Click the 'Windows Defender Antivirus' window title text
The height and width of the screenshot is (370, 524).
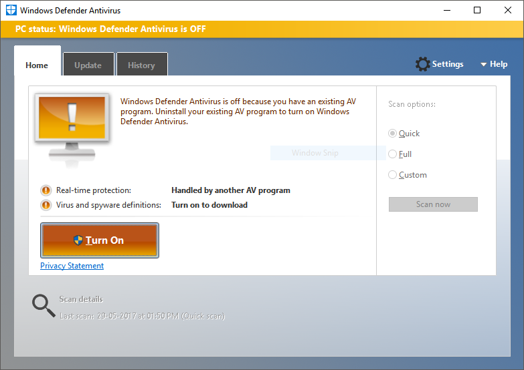pyautogui.click(x=70, y=10)
